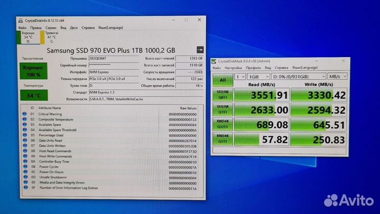Open the unit dropdown showing MB/s
This screenshot has width=380, height=214.
click(337, 77)
